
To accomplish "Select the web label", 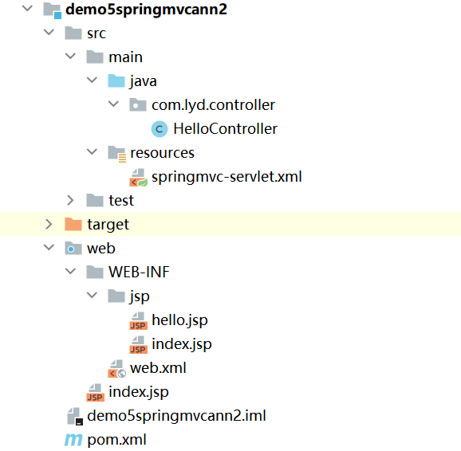I will click(100, 249).
